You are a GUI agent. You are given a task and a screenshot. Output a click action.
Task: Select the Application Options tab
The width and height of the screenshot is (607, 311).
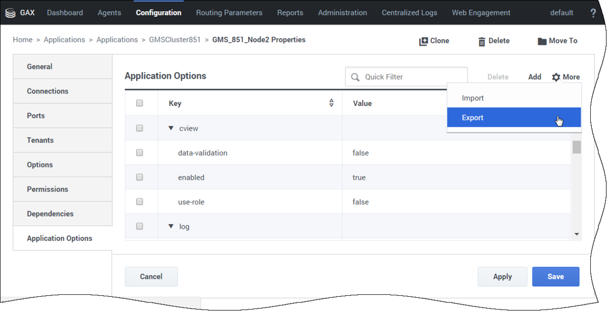63,238
